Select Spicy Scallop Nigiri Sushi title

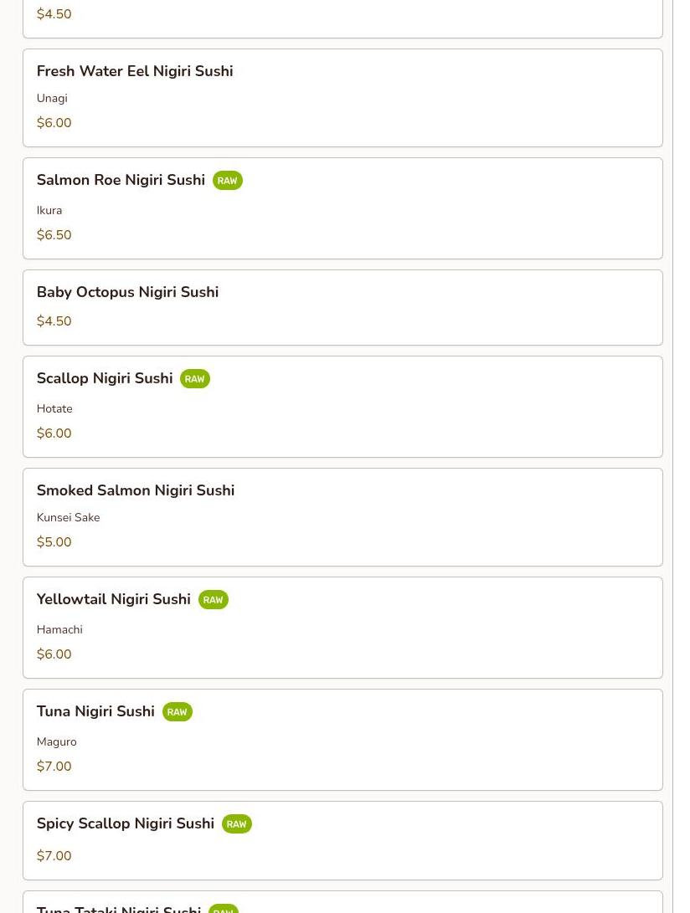click(126, 824)
